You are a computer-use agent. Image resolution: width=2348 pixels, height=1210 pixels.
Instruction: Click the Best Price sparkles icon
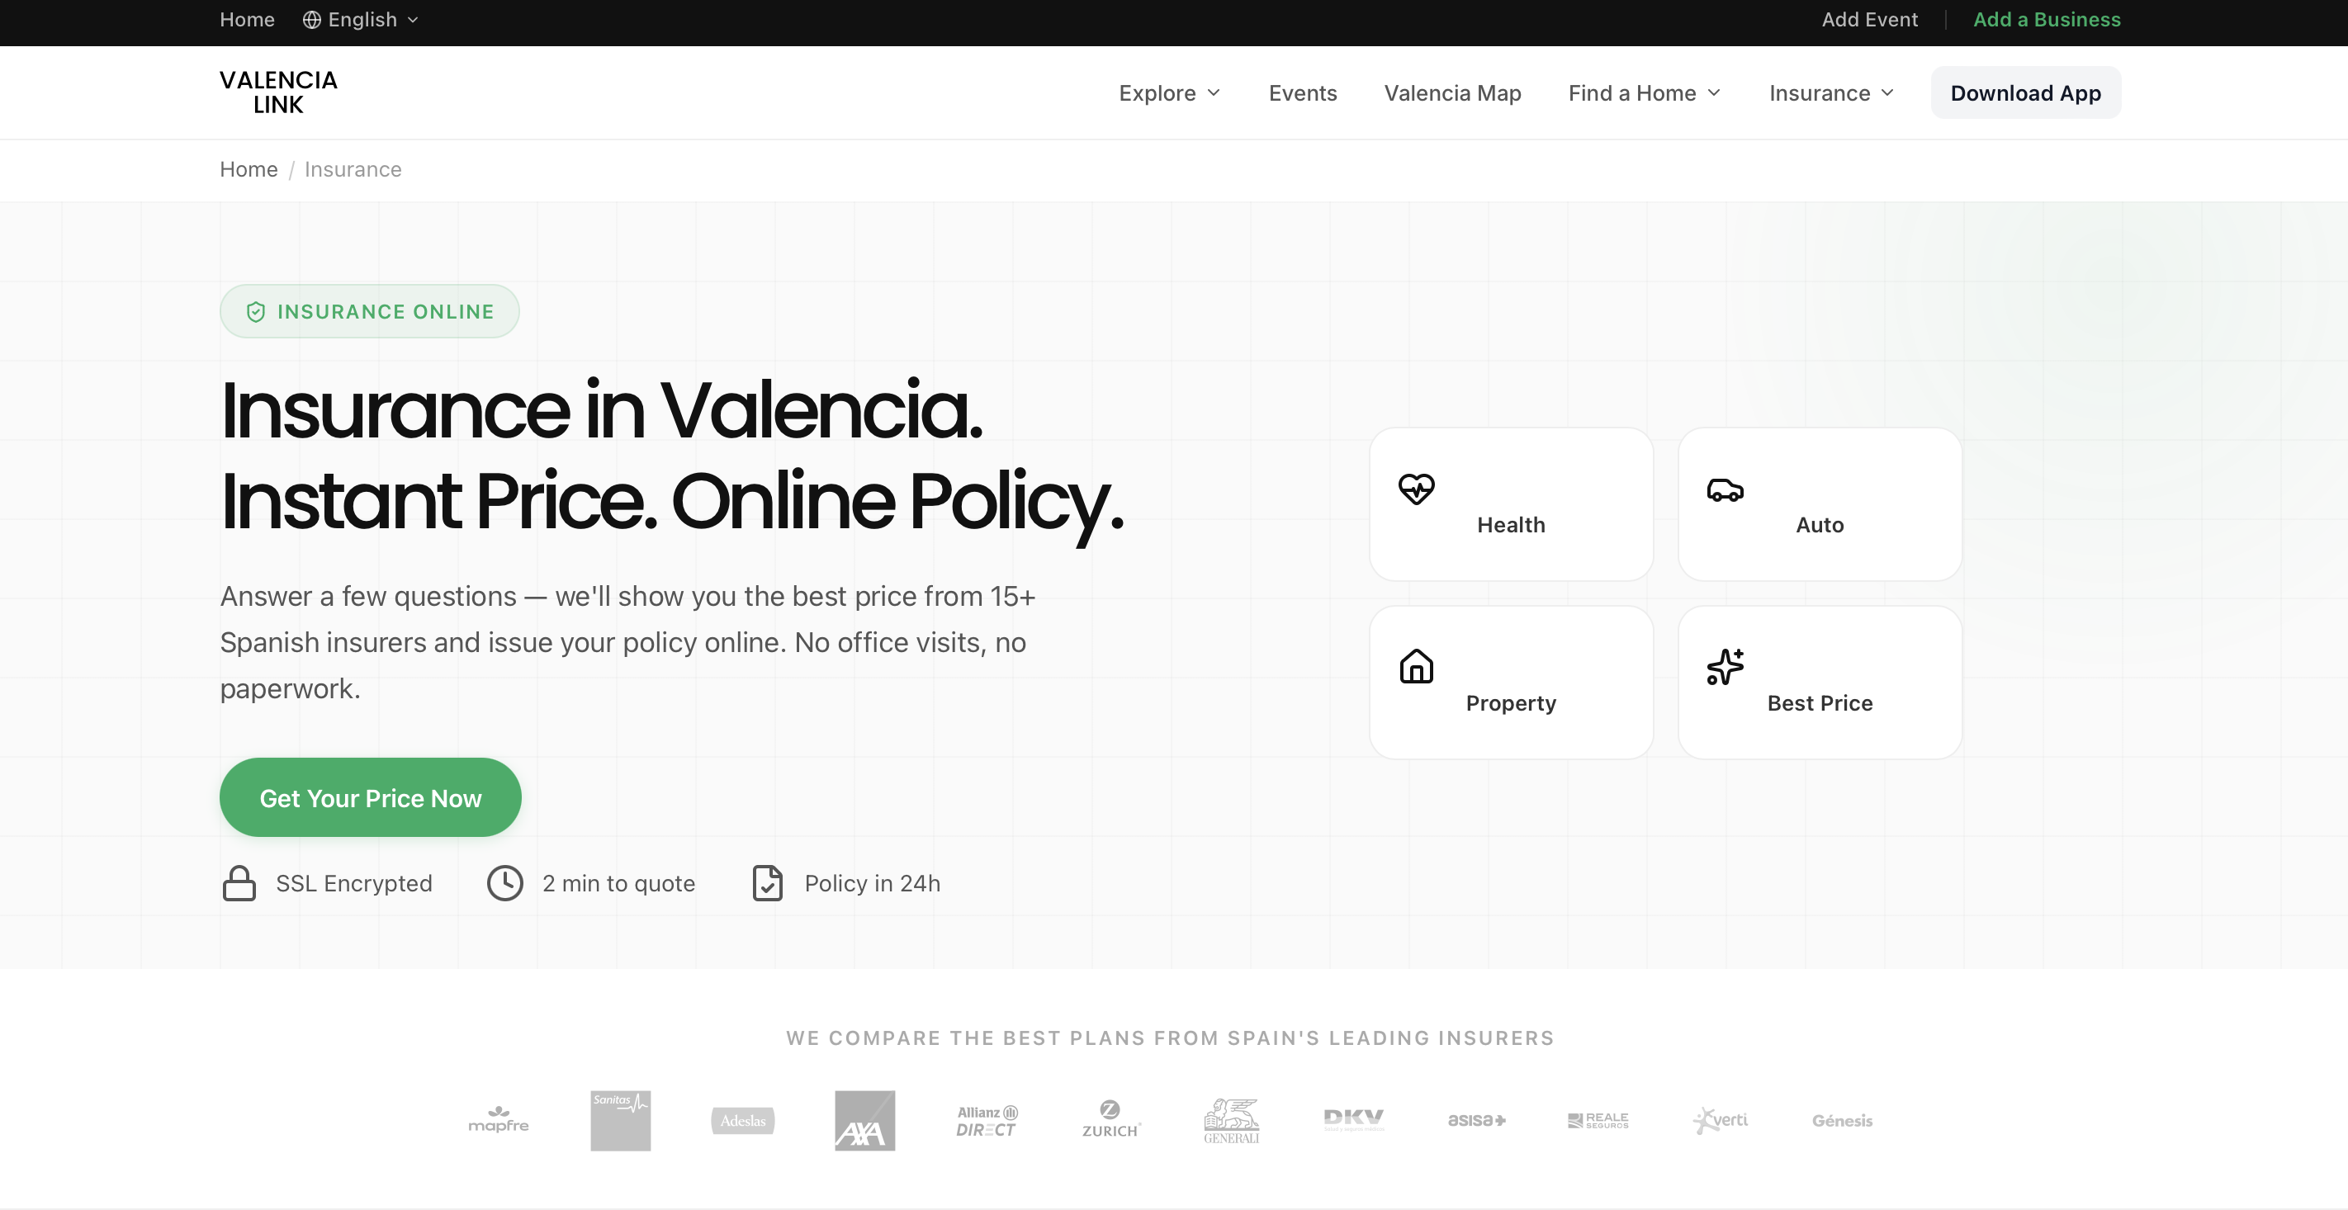click(1725, 666)
